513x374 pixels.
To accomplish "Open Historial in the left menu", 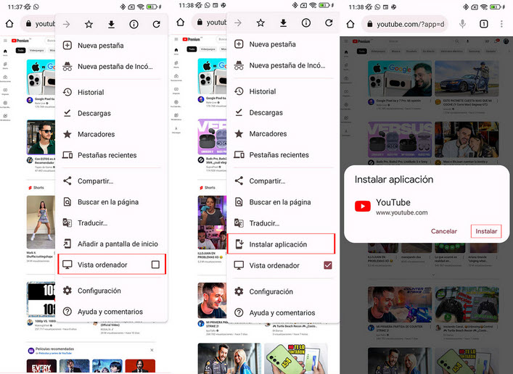I will tap(112, 92).
